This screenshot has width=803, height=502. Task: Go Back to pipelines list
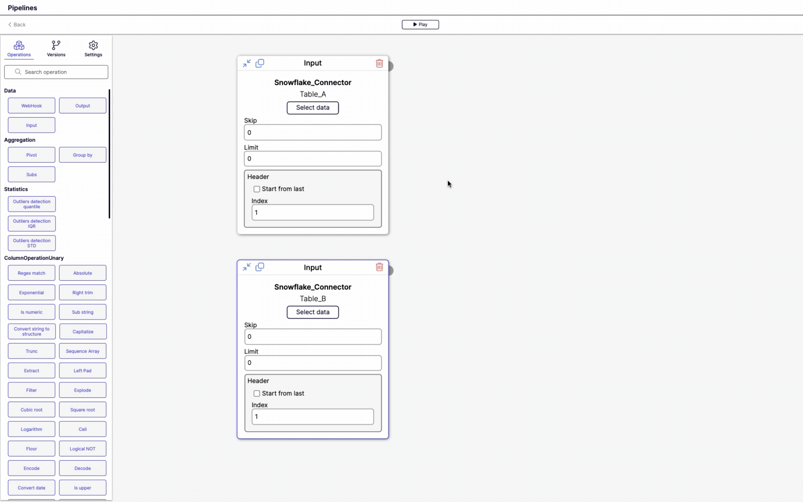click(x=16, y=24)
